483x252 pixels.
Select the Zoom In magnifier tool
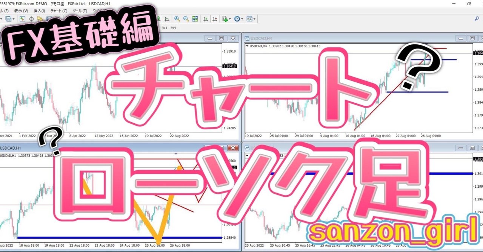(177, 19)
